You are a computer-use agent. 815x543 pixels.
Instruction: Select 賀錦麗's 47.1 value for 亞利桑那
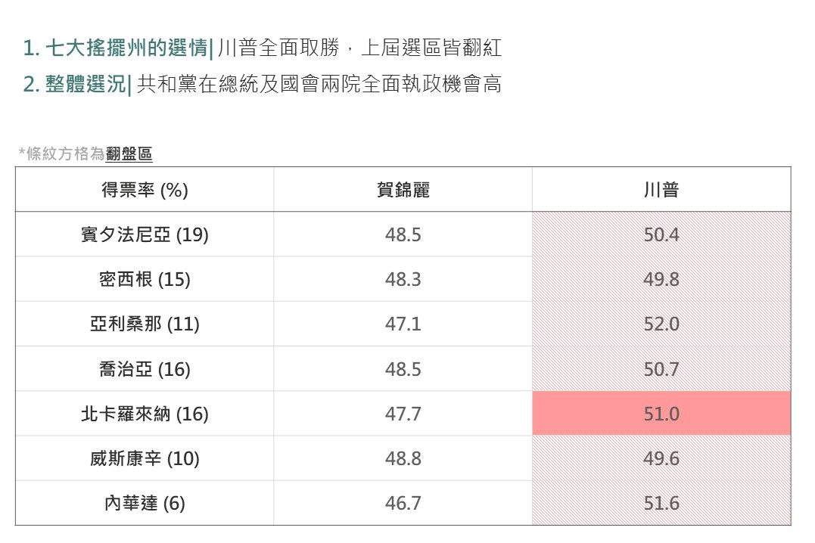pyautogui.click(x=403, y=324)
